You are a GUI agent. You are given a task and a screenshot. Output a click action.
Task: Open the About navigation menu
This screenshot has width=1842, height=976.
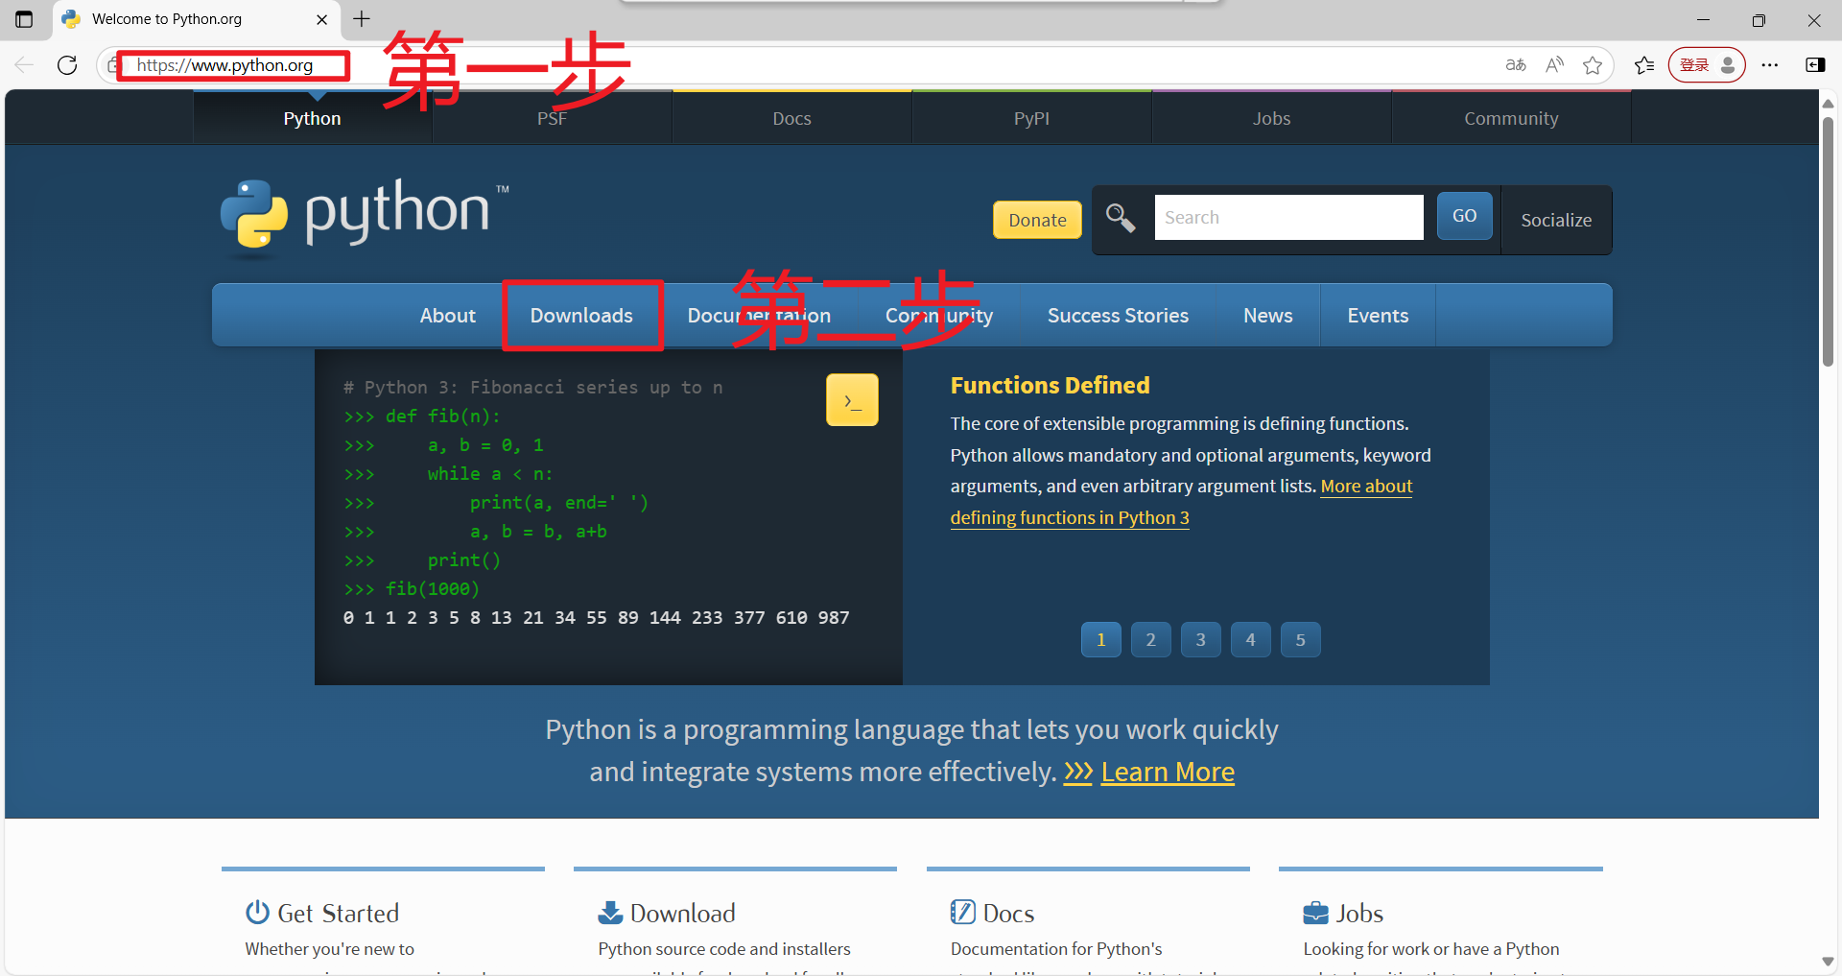point(447,316)
